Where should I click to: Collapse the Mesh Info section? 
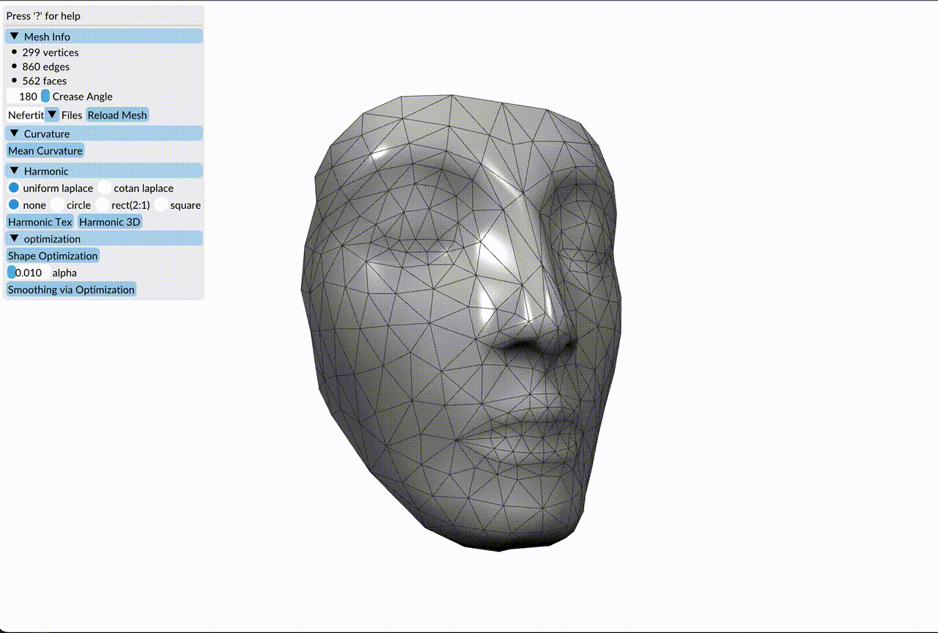coord(103,37)
